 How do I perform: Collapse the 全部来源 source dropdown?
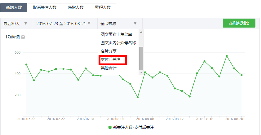tap(118, 23)
